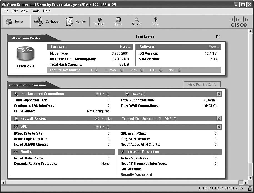
Task: Click the About Your Router heading
Action: pos(26,38)
